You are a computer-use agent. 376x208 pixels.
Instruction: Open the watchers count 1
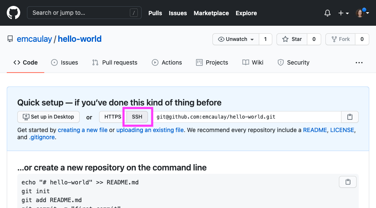tap(266, 39)
